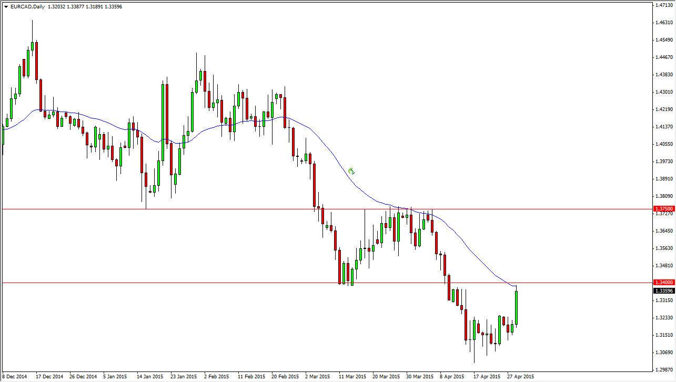Click the 17 Apr 2015 date label
The width and height of the screenshot is (676, 382).
tap(487, 377)
